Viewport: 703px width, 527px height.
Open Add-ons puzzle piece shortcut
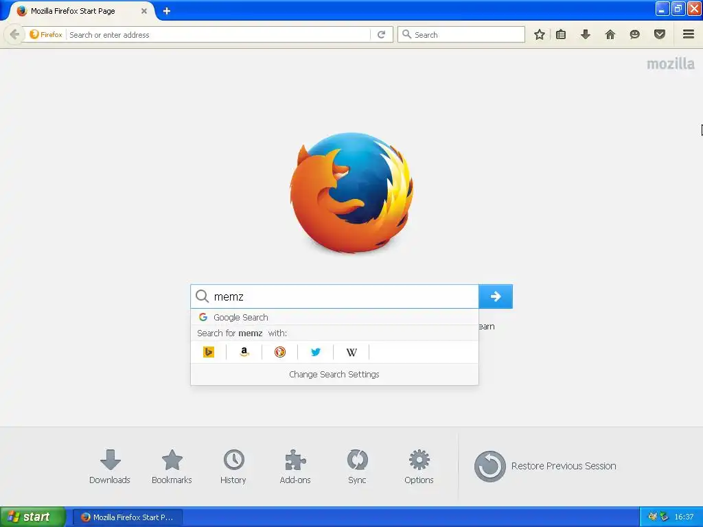point(295,467)
